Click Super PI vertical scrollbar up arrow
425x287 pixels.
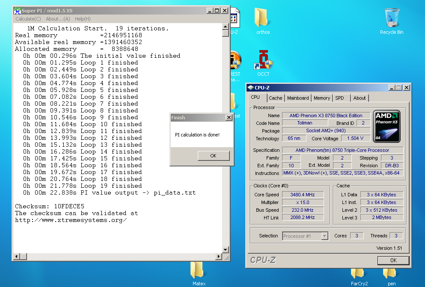225,27
